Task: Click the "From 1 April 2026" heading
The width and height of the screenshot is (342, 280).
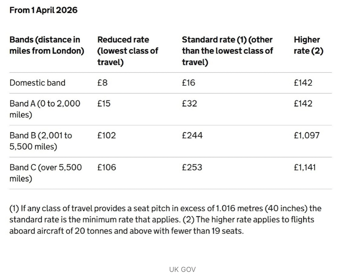Action: (x=43, y=10)
